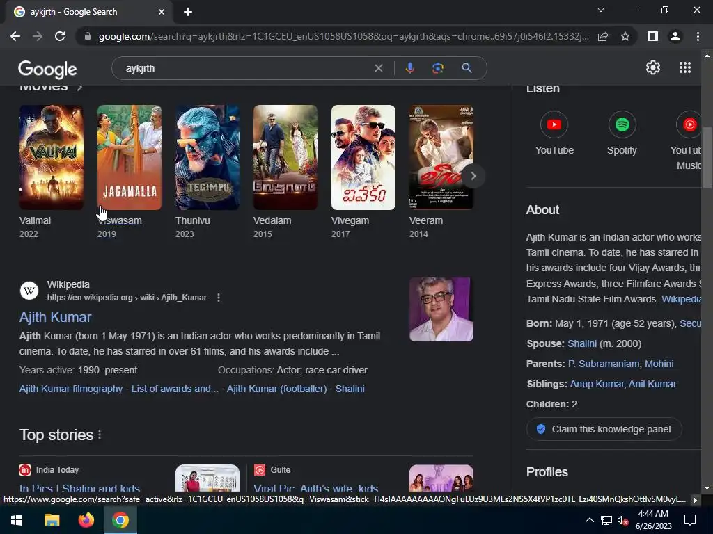Open a new browser tab
Image resolution: width=713 pixels, height=534 pixels.
188,12
